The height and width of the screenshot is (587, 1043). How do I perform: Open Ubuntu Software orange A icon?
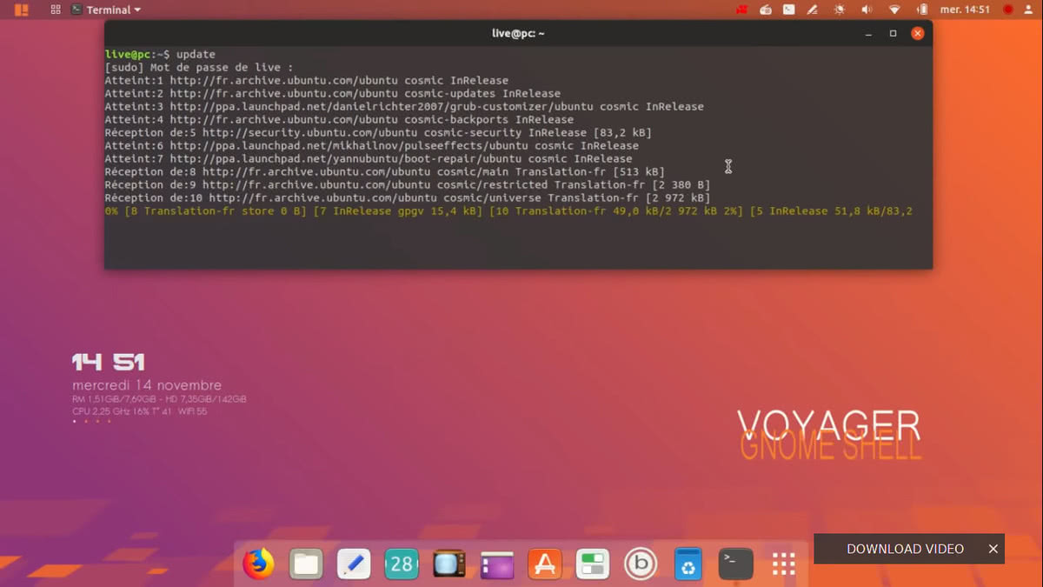[x=545, y=564]
